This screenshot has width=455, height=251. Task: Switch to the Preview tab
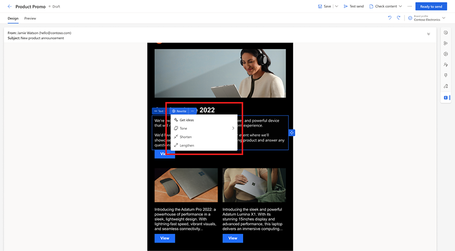(x=30, y=18)
